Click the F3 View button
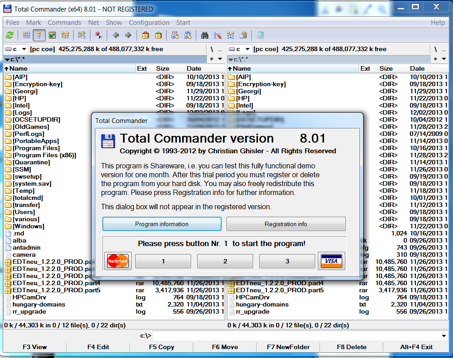 35,347
